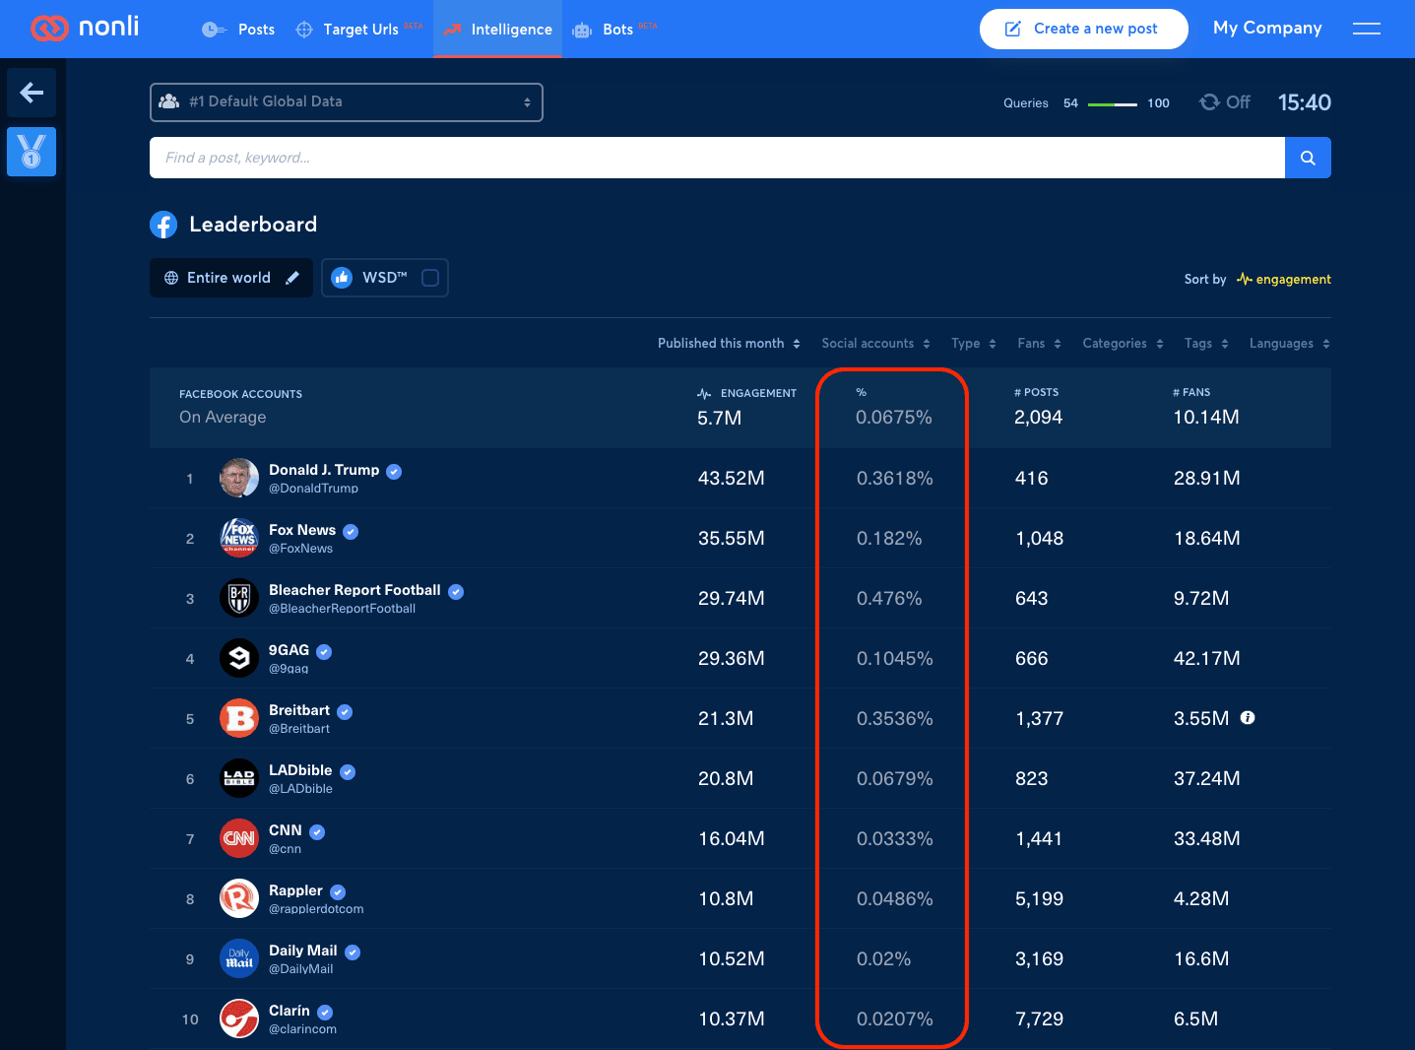Screen dimensions: 1415x1050
Task: Expand the Languages filter
Action: [x=1290, y=344]
